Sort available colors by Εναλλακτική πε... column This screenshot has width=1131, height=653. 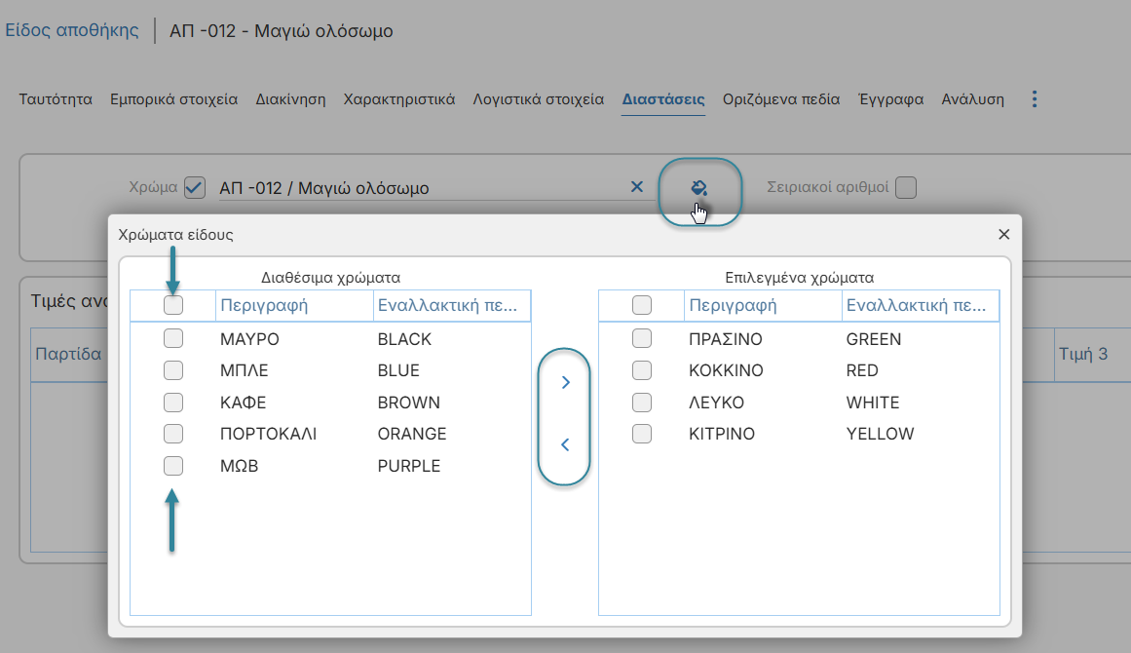coord(452,305)
